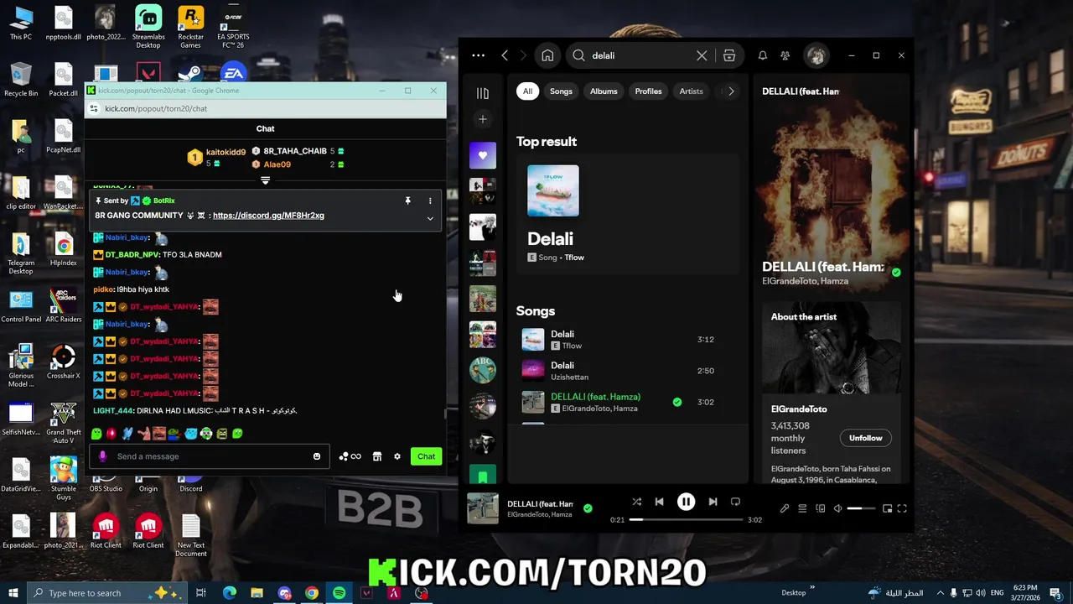Toggle shuffle in Spotify player
This screenshot has height=604, width=1073.
point(636,502)
